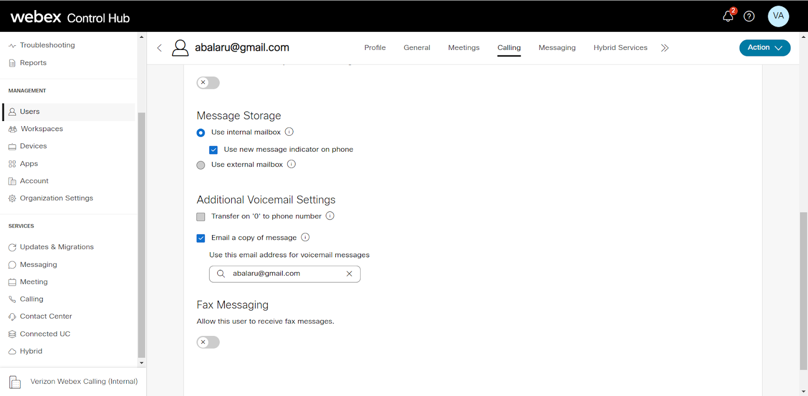Click the Apps grid icon

[12, 164]
